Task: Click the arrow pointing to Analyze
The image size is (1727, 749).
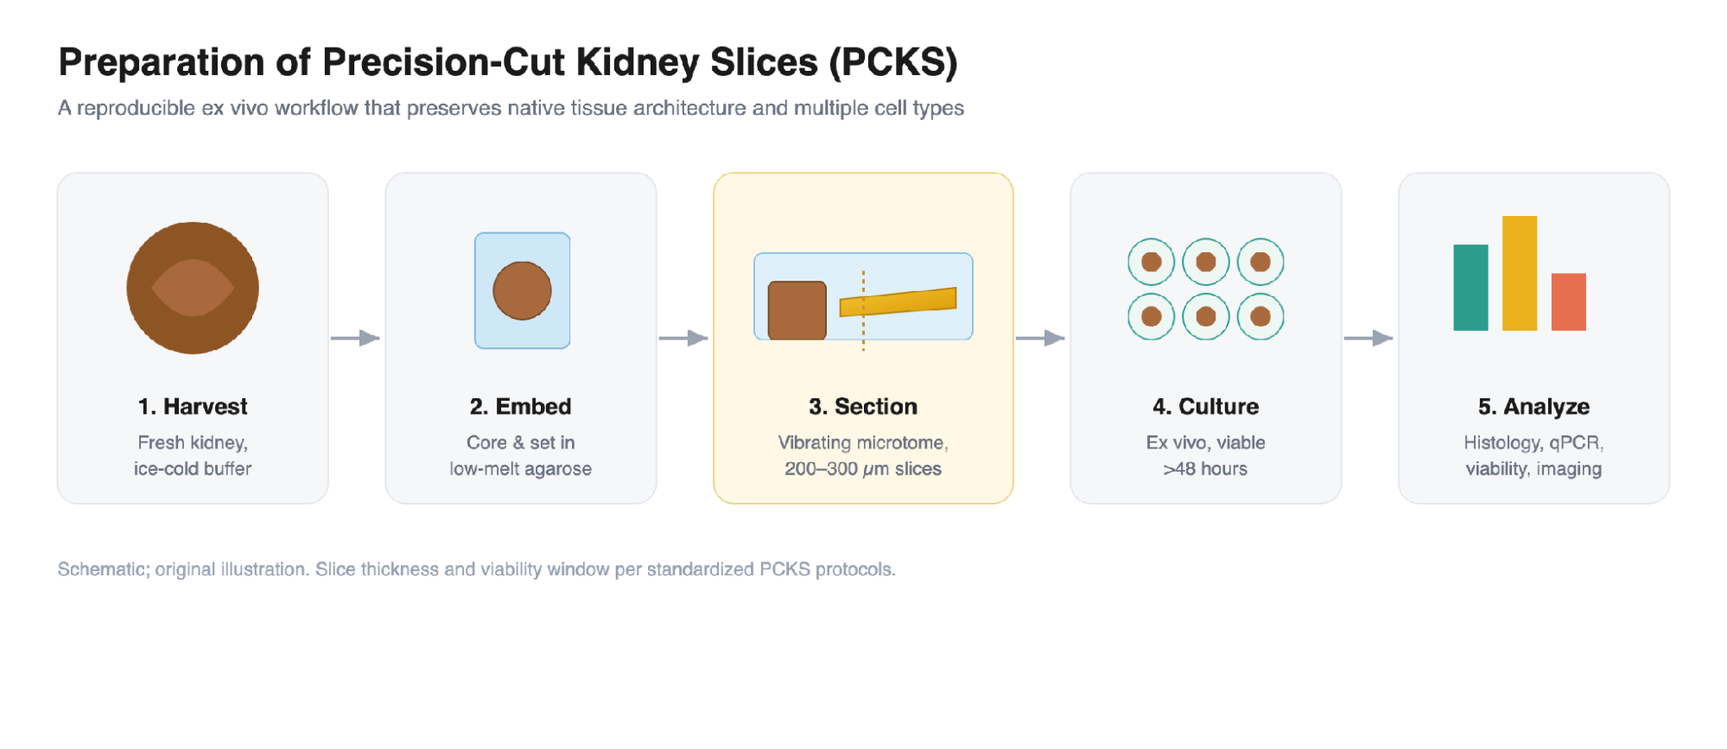Action: click(x=1368, y=338)
